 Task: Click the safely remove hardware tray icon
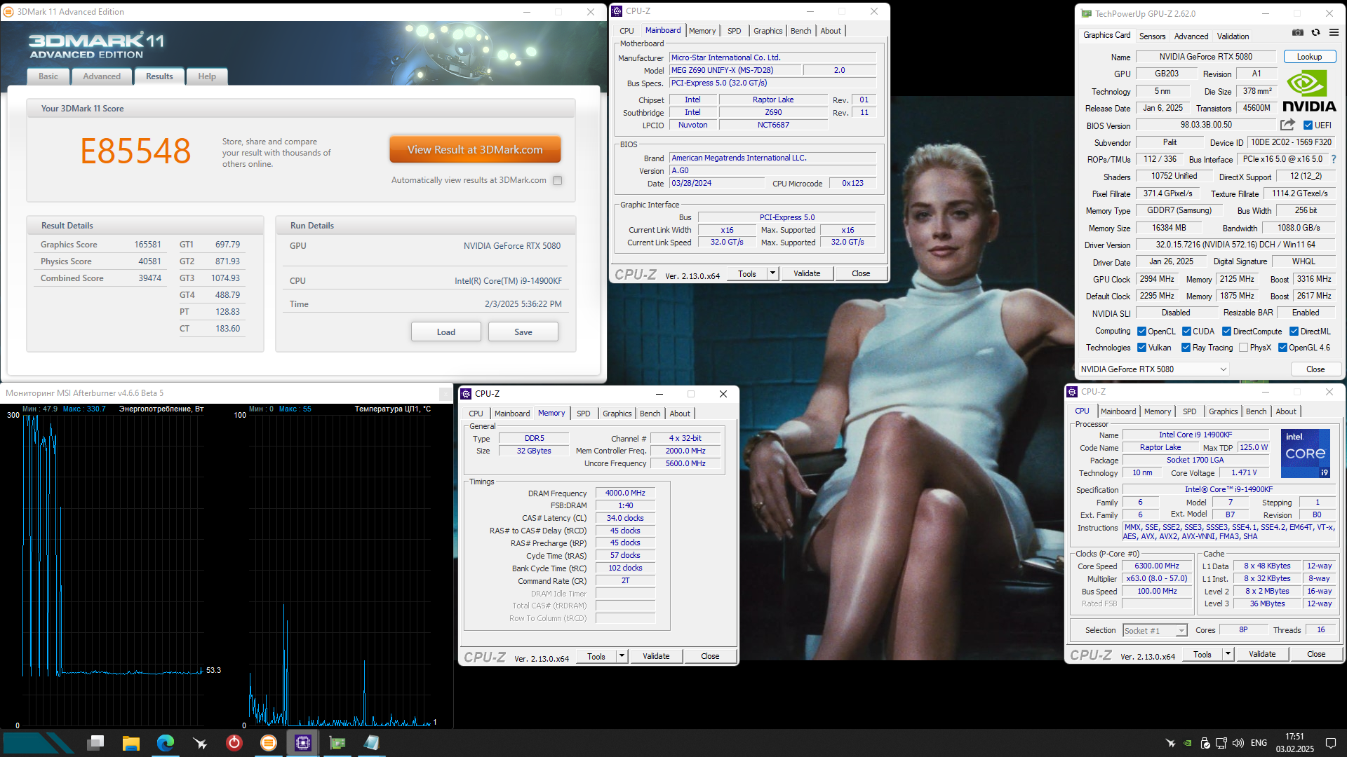(x=1205, y=743)
